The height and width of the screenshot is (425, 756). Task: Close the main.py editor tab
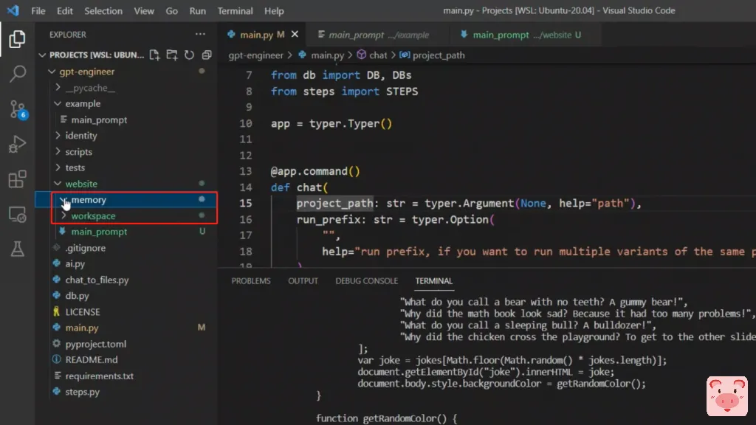(295, 34)
